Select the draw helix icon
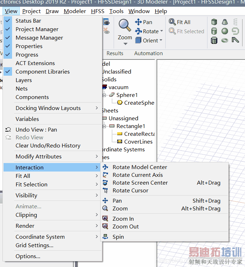The width and height of the screenshot is (245, 267). pyautogui.click(x=235, y=22)
